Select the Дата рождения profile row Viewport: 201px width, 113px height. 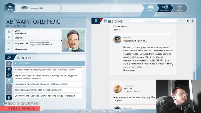[37, 32]
